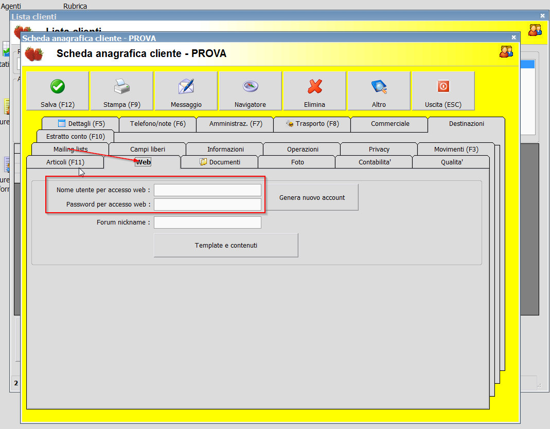Click the red Uscita power icon
550x429 pixels.
click(443, 86)
